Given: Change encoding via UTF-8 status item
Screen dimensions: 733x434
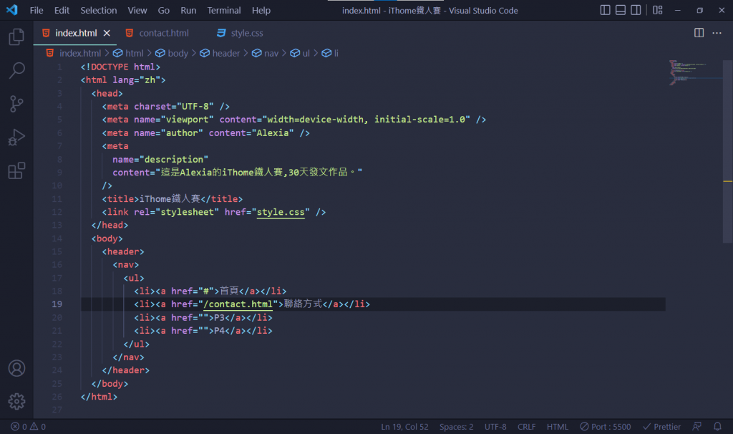Looking at the screenshot, I should (495, 427).
